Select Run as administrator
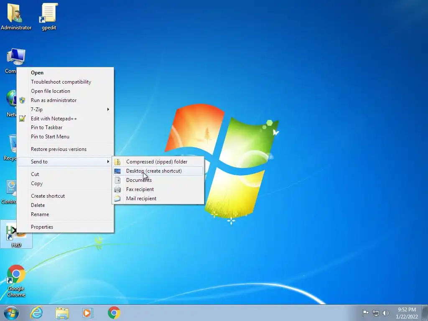428x321 pixels. (66, 100)
